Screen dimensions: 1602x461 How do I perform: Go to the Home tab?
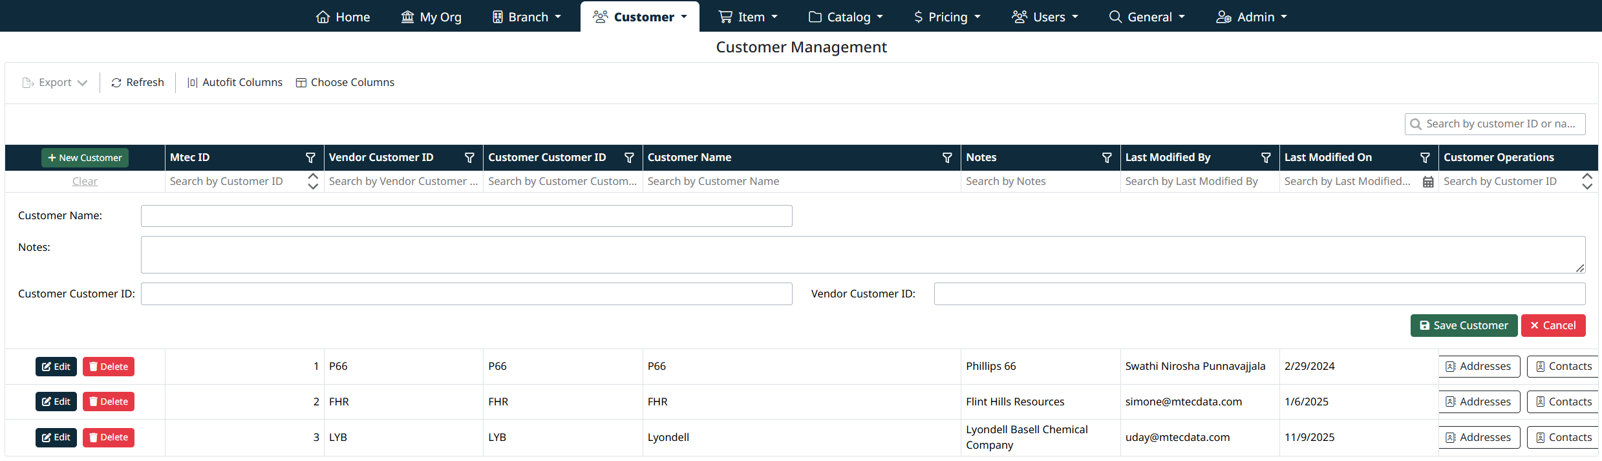point(343,17)
